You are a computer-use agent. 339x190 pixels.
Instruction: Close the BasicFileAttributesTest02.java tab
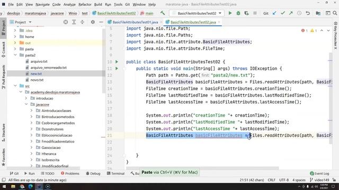tap(219, 22)
